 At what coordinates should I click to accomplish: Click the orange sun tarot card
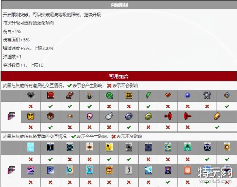click(187, 170)
